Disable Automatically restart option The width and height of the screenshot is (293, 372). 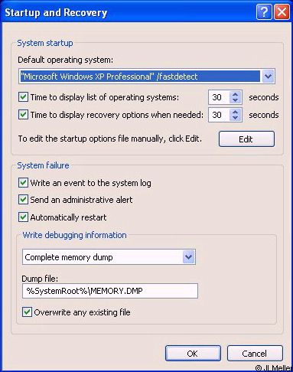(23, 217)
